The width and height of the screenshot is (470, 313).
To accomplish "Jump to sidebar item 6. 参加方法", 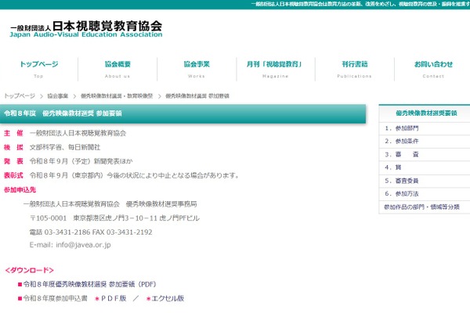I will 424,194.
